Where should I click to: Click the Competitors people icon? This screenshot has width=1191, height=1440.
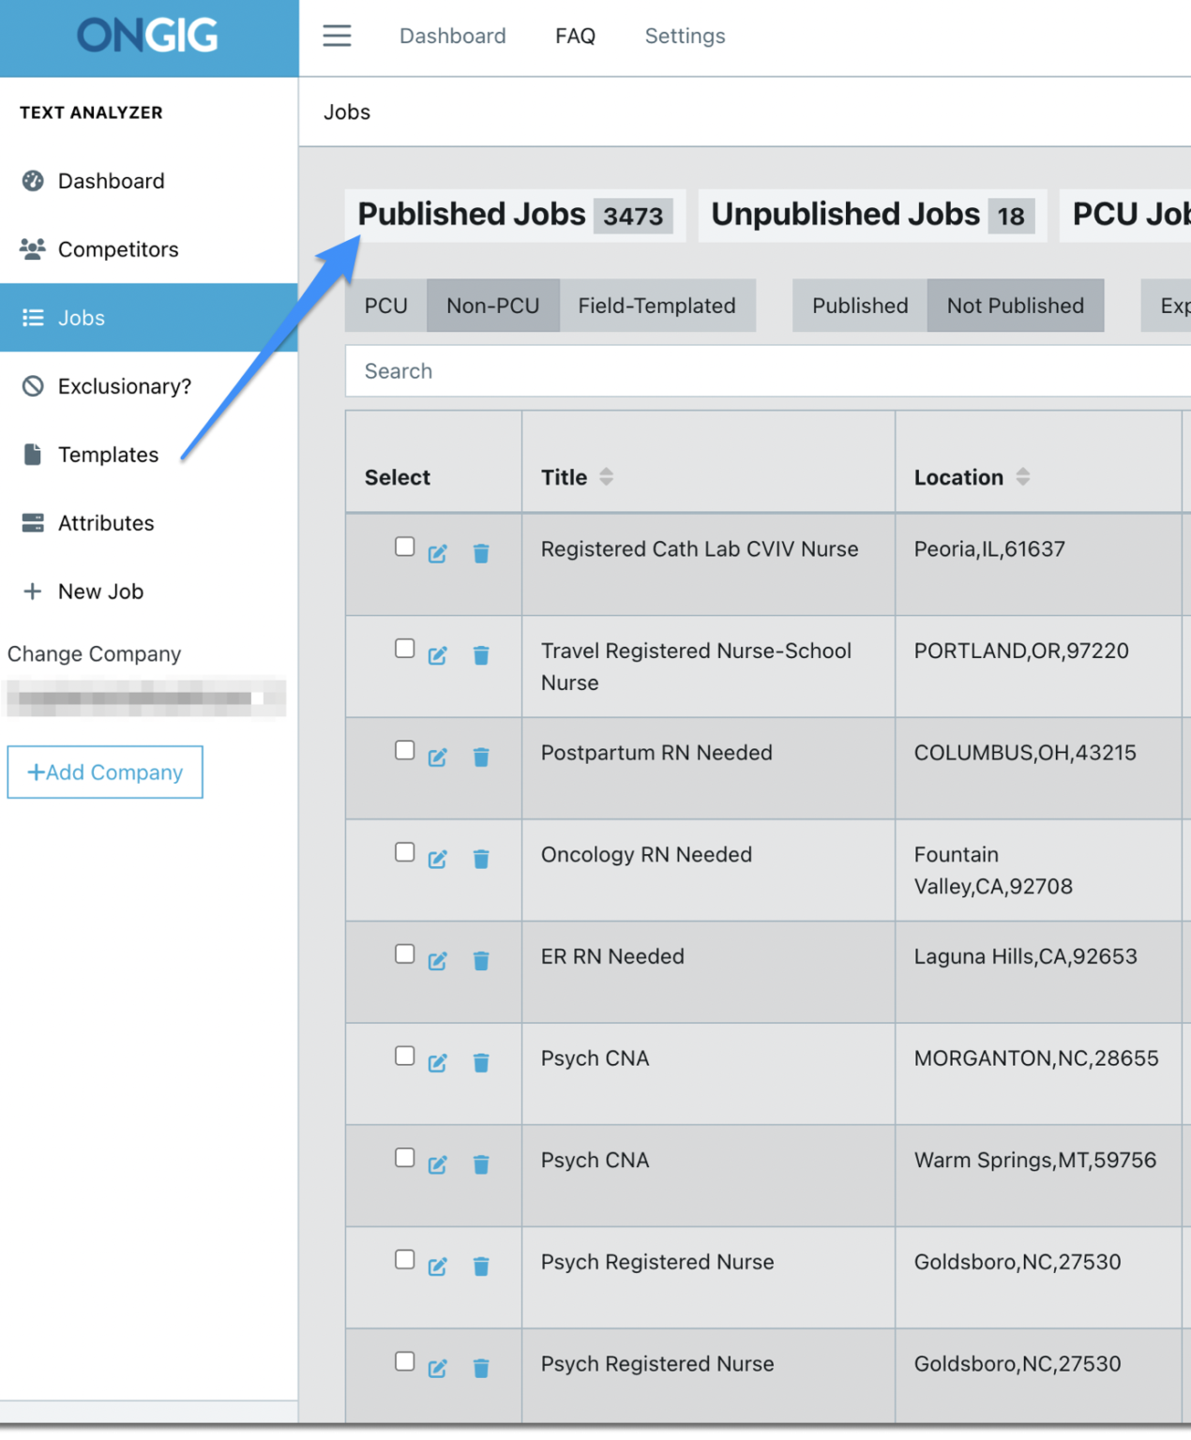32,248
